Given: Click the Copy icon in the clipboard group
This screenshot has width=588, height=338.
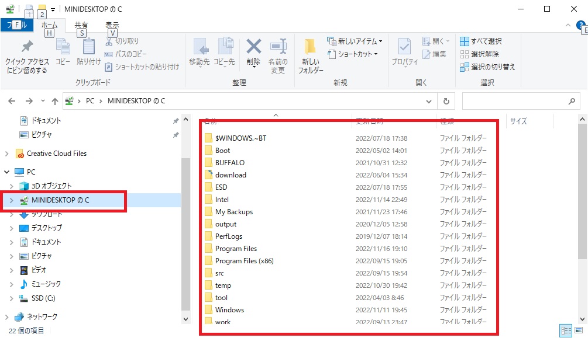Looking at the screenshot, I should click(x=63, y=48).
